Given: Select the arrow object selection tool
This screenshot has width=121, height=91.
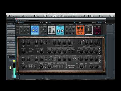Looking at the screenshot, I should [x=63, y=16].
